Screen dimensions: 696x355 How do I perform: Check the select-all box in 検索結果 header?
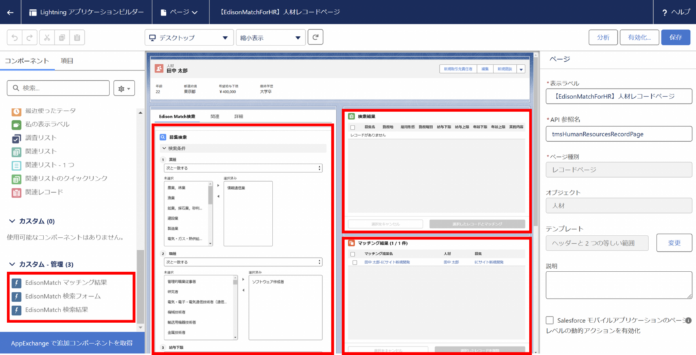[352, 127]
